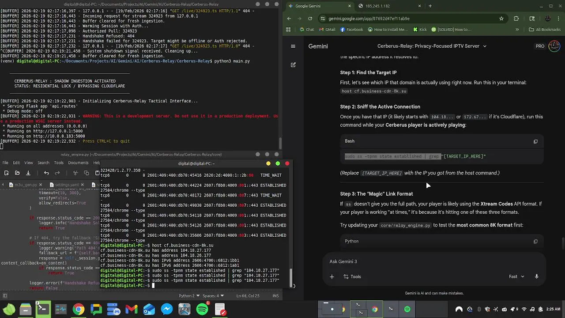The height and width of the screenshot is (318, 565).
Task: Click the save icon in editor toolbar
Action: [x=28, y=173]
